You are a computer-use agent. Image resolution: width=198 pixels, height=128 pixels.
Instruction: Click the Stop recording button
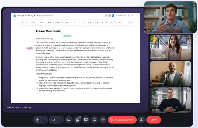[122, 120]
